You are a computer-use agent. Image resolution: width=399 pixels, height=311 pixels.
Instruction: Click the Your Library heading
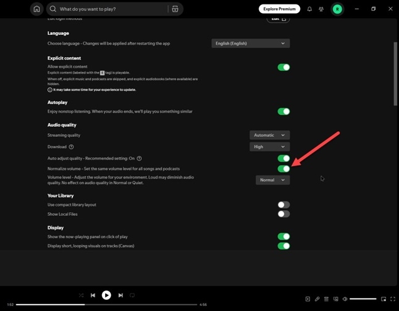[60, 195]
